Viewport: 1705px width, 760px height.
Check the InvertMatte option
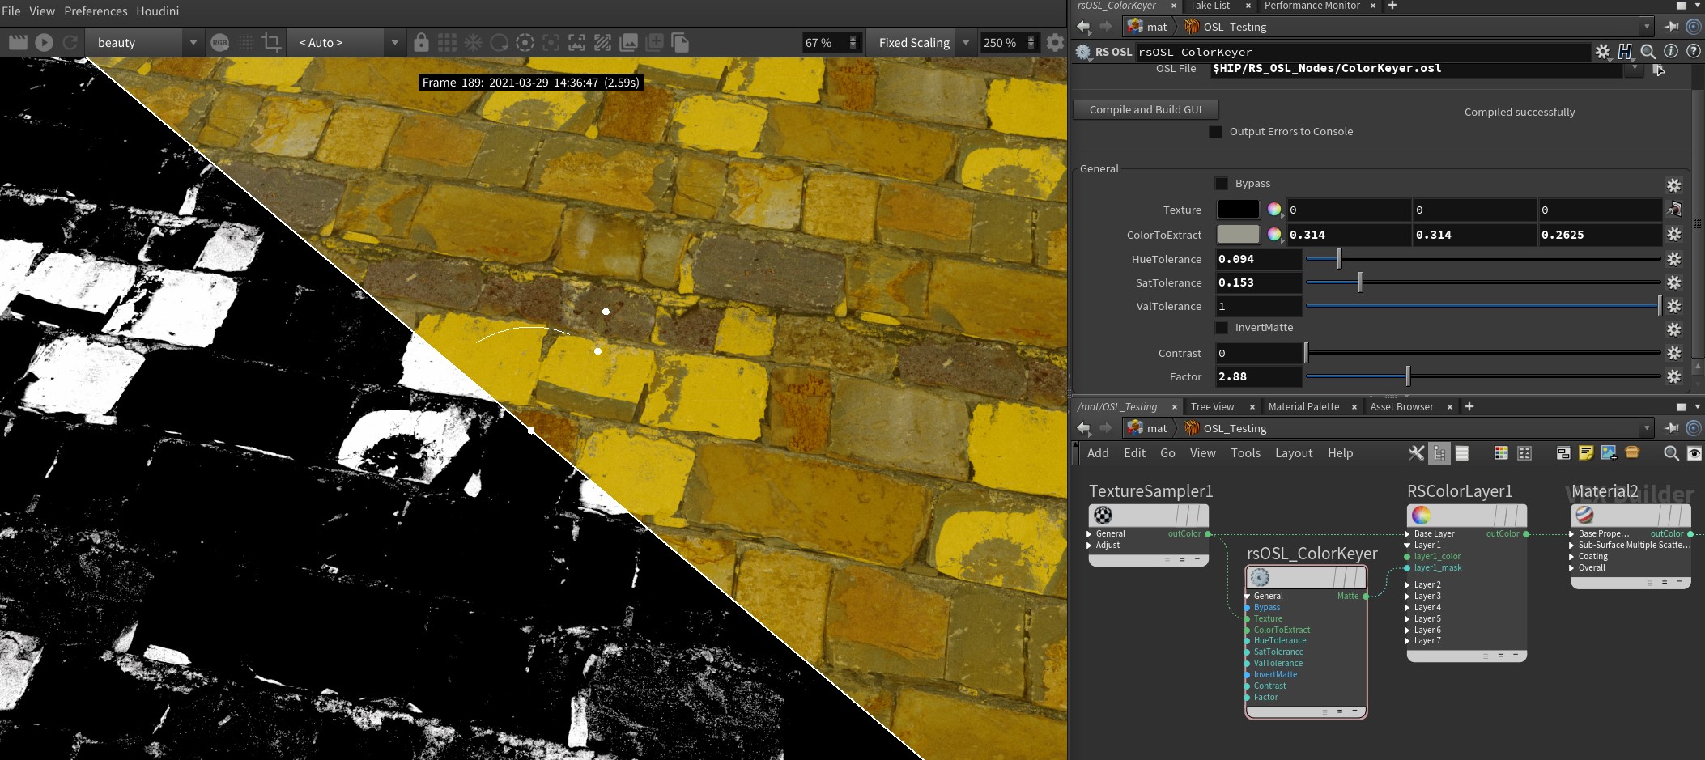click(1222, 328)
